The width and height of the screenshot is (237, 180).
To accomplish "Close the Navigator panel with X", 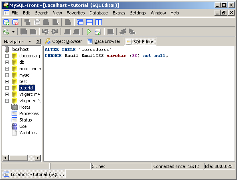I will pos(38,41).
